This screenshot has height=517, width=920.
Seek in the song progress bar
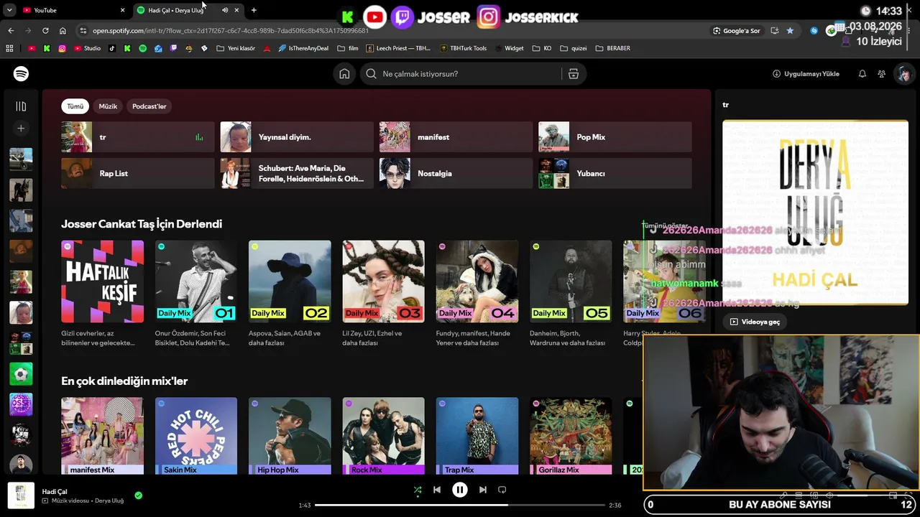(x=460, y=506)
